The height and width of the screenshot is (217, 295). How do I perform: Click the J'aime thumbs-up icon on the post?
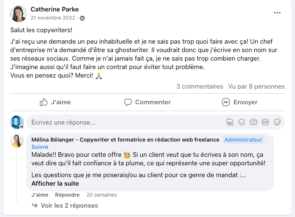coord(44,102)
